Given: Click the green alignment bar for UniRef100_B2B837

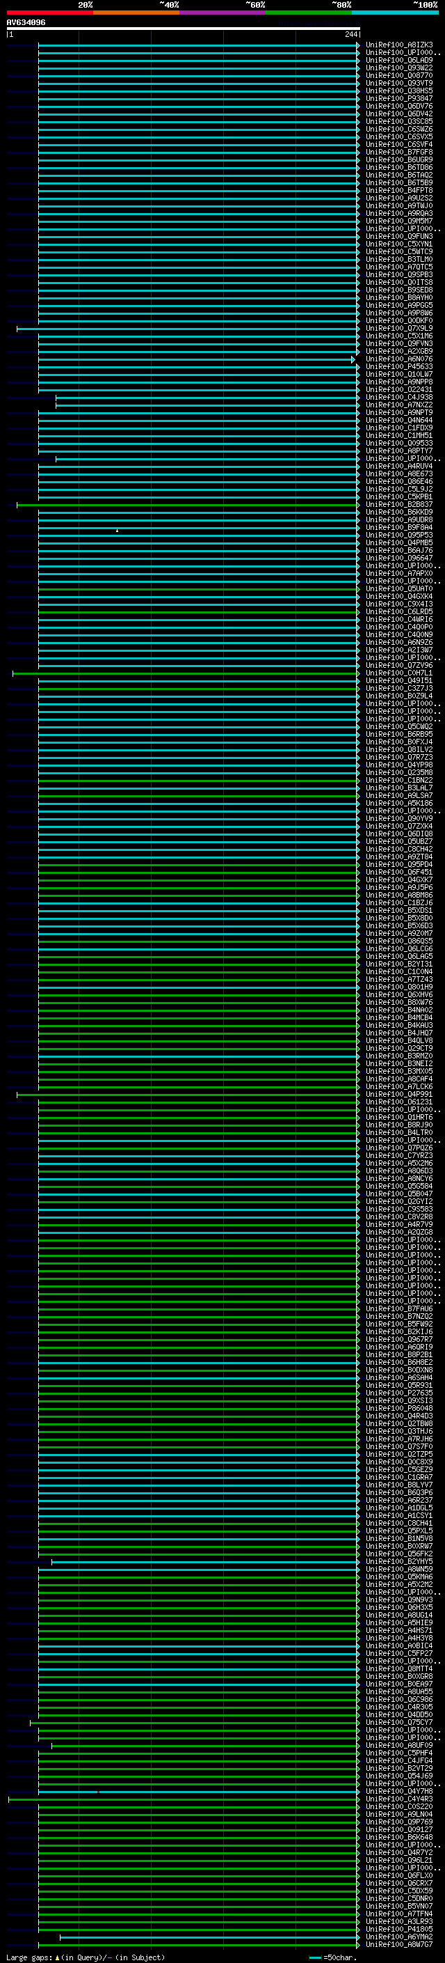Looking at the screenshot, I should 188,504.
